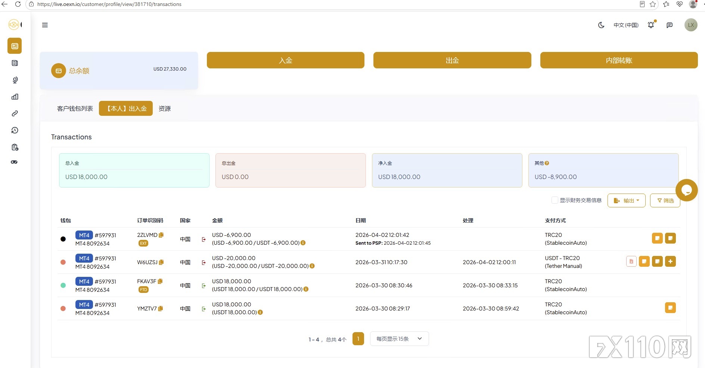Go to page 1 in pagination
The height and width of the screenshot is (368, 705).
[x=358, y=339]
